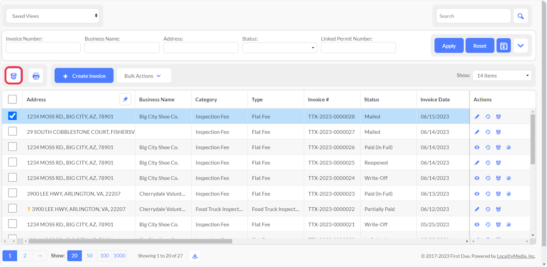Open history for invoice TTX-2023-0000026

488,147
